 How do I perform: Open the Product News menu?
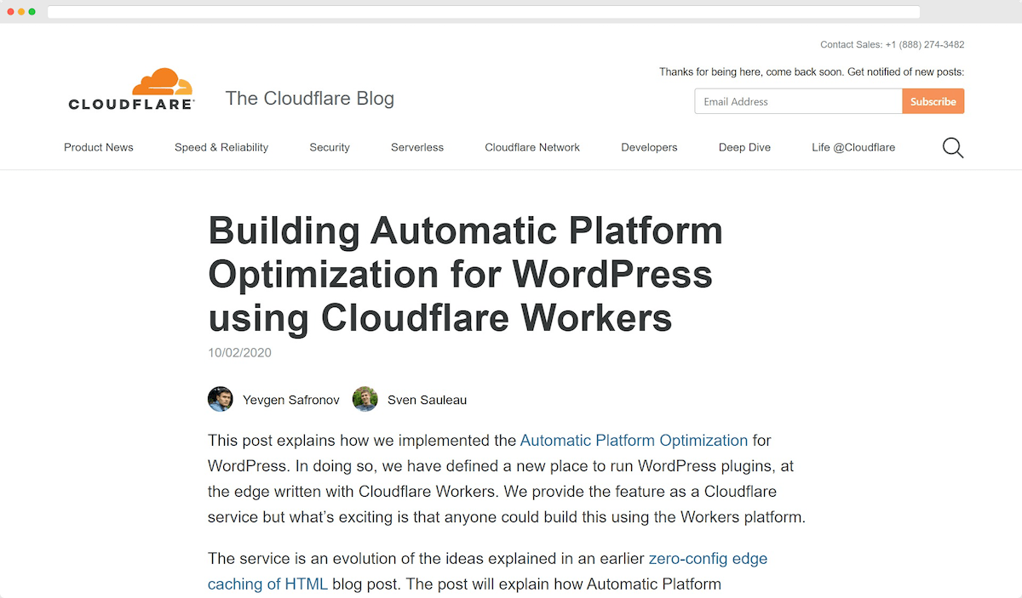98,147
